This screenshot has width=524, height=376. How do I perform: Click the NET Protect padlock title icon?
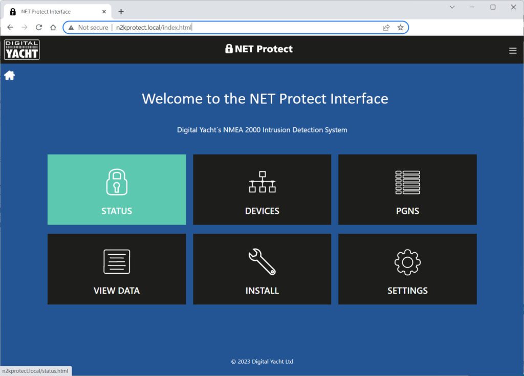click(228, 49)
